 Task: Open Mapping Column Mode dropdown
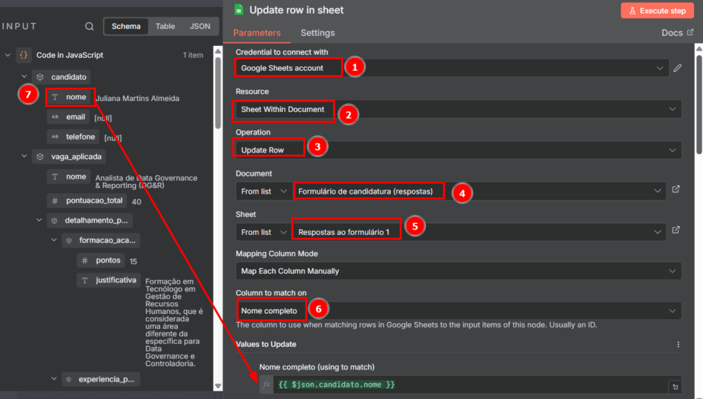pyautogui.click(x=458, y=271)
